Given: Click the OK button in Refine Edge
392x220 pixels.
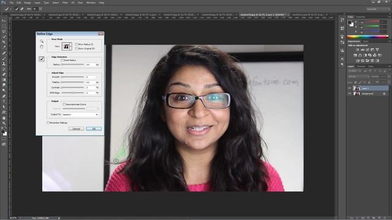Looking at the screenshot, I should click(94, 129).
